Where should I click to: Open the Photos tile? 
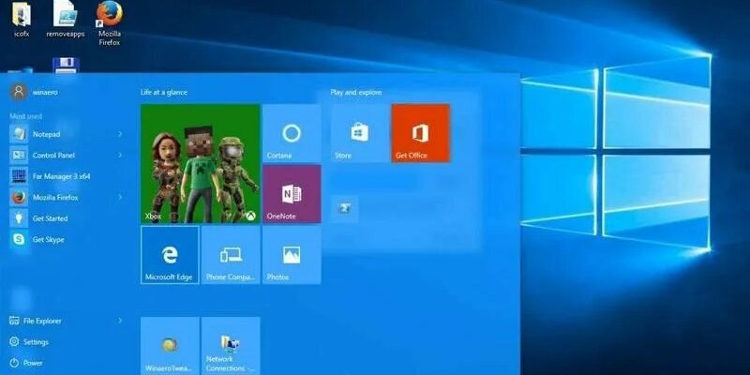(x=292, y=255)
